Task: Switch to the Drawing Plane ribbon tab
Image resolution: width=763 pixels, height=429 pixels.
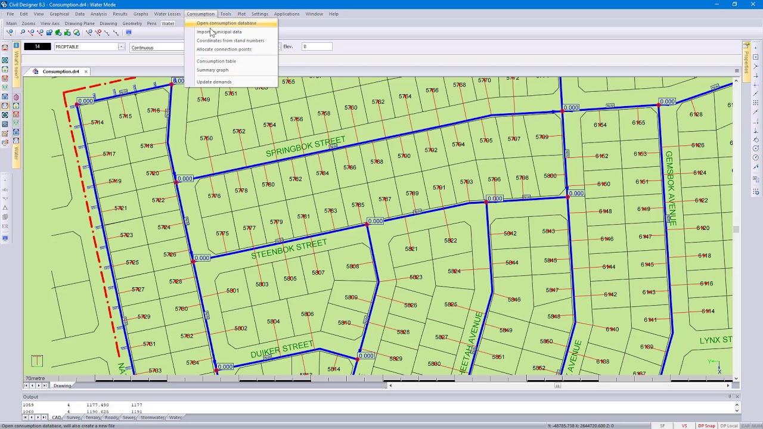Action: (x=79, y=23)
